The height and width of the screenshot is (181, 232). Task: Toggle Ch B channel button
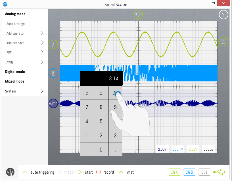[x=189, y=172]
